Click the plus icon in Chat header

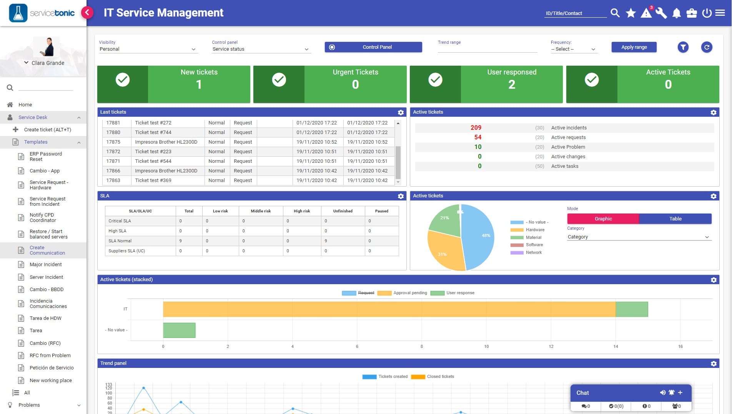click(x=680, y=392)
